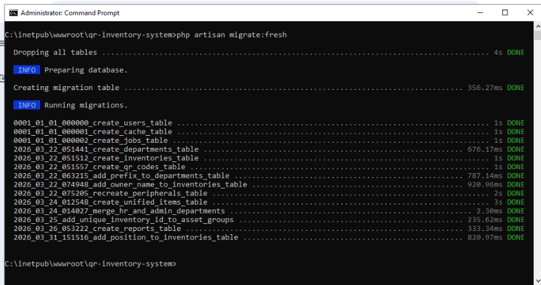Open the Command Prompt system menu icon
Viewport: 541px width, 285px height.
point(13,13)
